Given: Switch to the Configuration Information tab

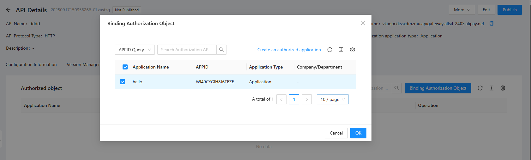Looking at the screenshot, I should [x=31, y=64].
